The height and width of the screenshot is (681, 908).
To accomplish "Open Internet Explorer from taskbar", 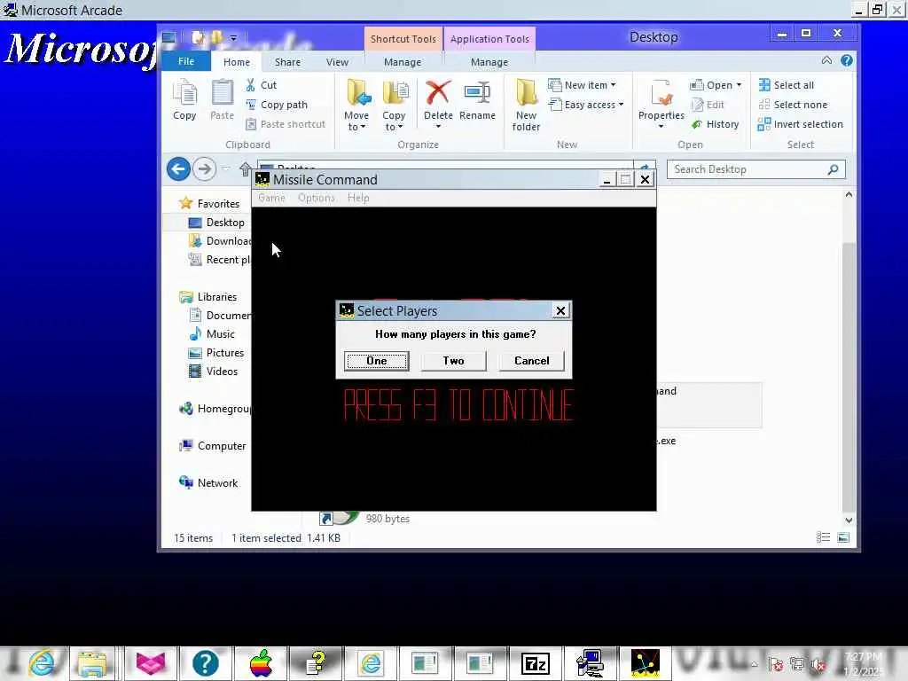I will (42, 663).
